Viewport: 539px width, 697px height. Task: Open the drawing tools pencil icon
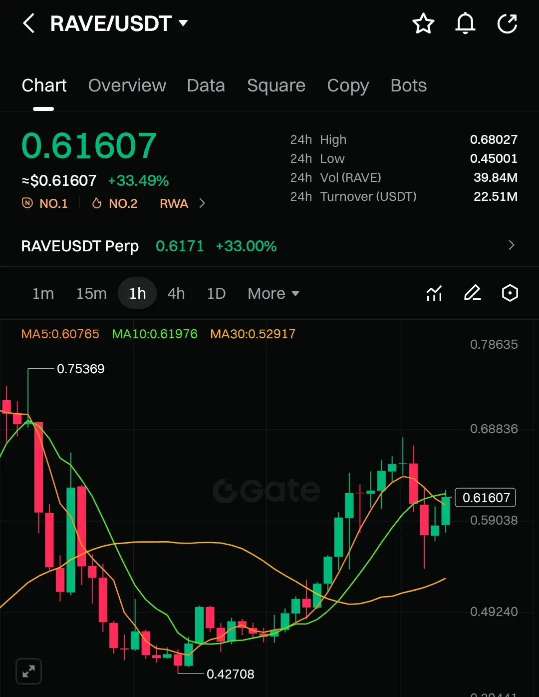coord(472,293)
